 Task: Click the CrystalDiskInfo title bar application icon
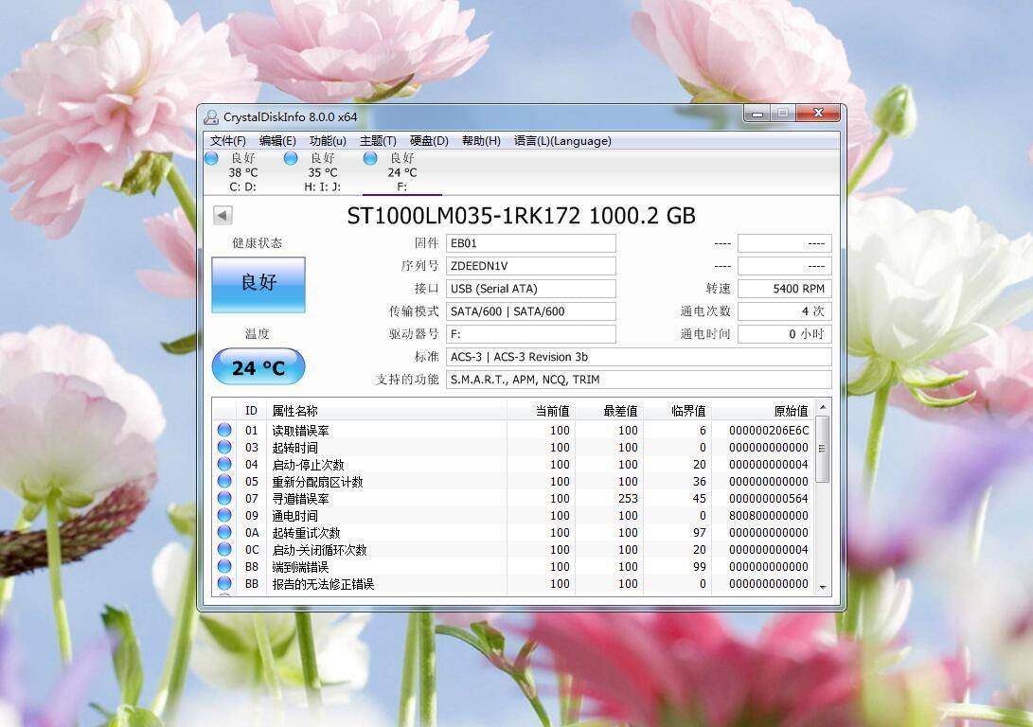210,113
